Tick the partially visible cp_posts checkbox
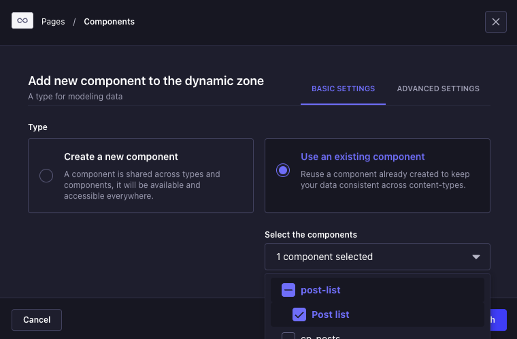The image size is (517, 339). click(x=288, y=336)
